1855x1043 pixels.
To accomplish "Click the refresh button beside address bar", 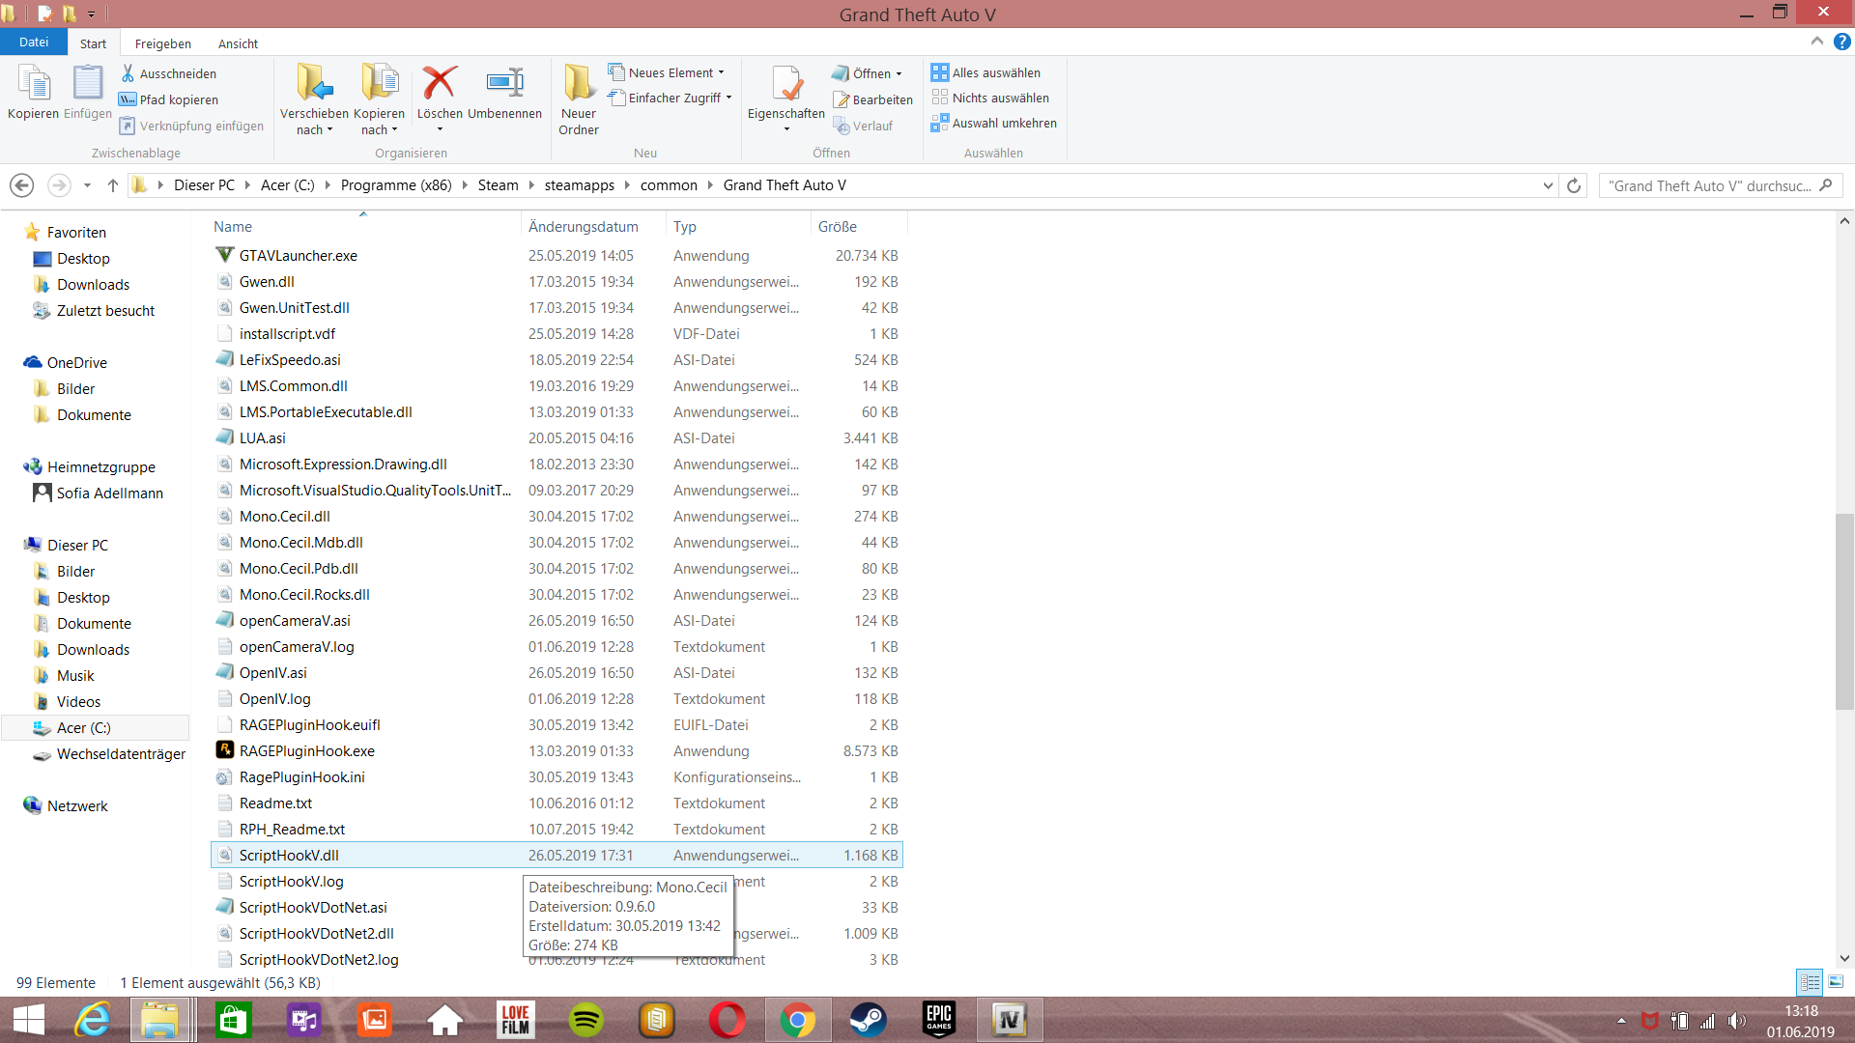I will click(x=1574, y=185).
